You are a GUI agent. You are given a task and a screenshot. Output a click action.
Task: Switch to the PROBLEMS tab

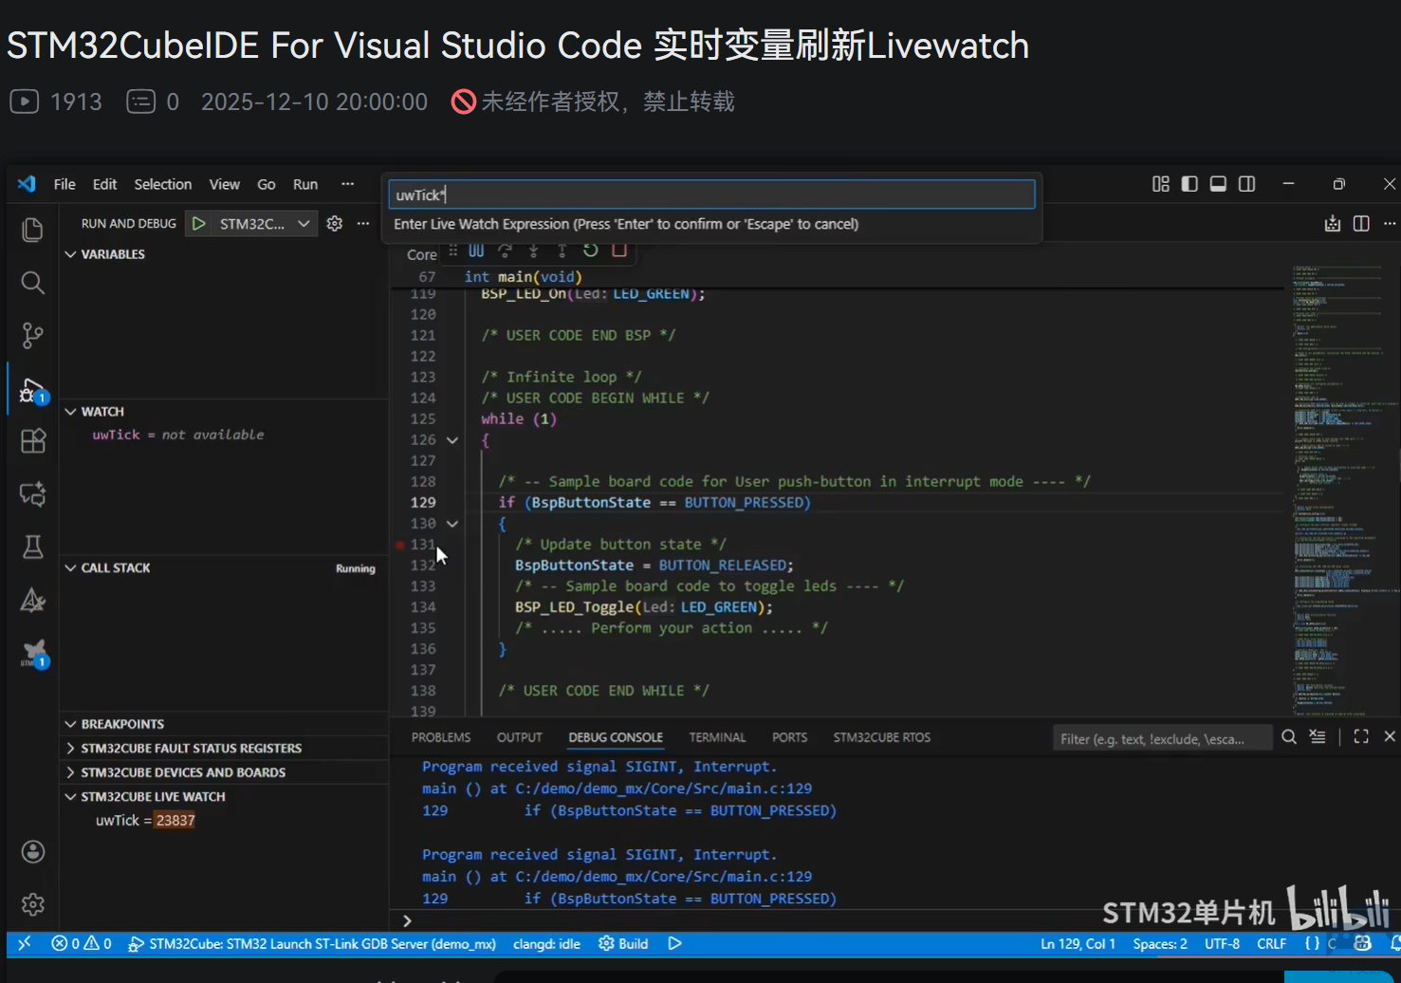[441, 737]
